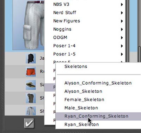Choose the olive shirt item icon
Viewport: 141px width, 133px height.
pos(31,98)
